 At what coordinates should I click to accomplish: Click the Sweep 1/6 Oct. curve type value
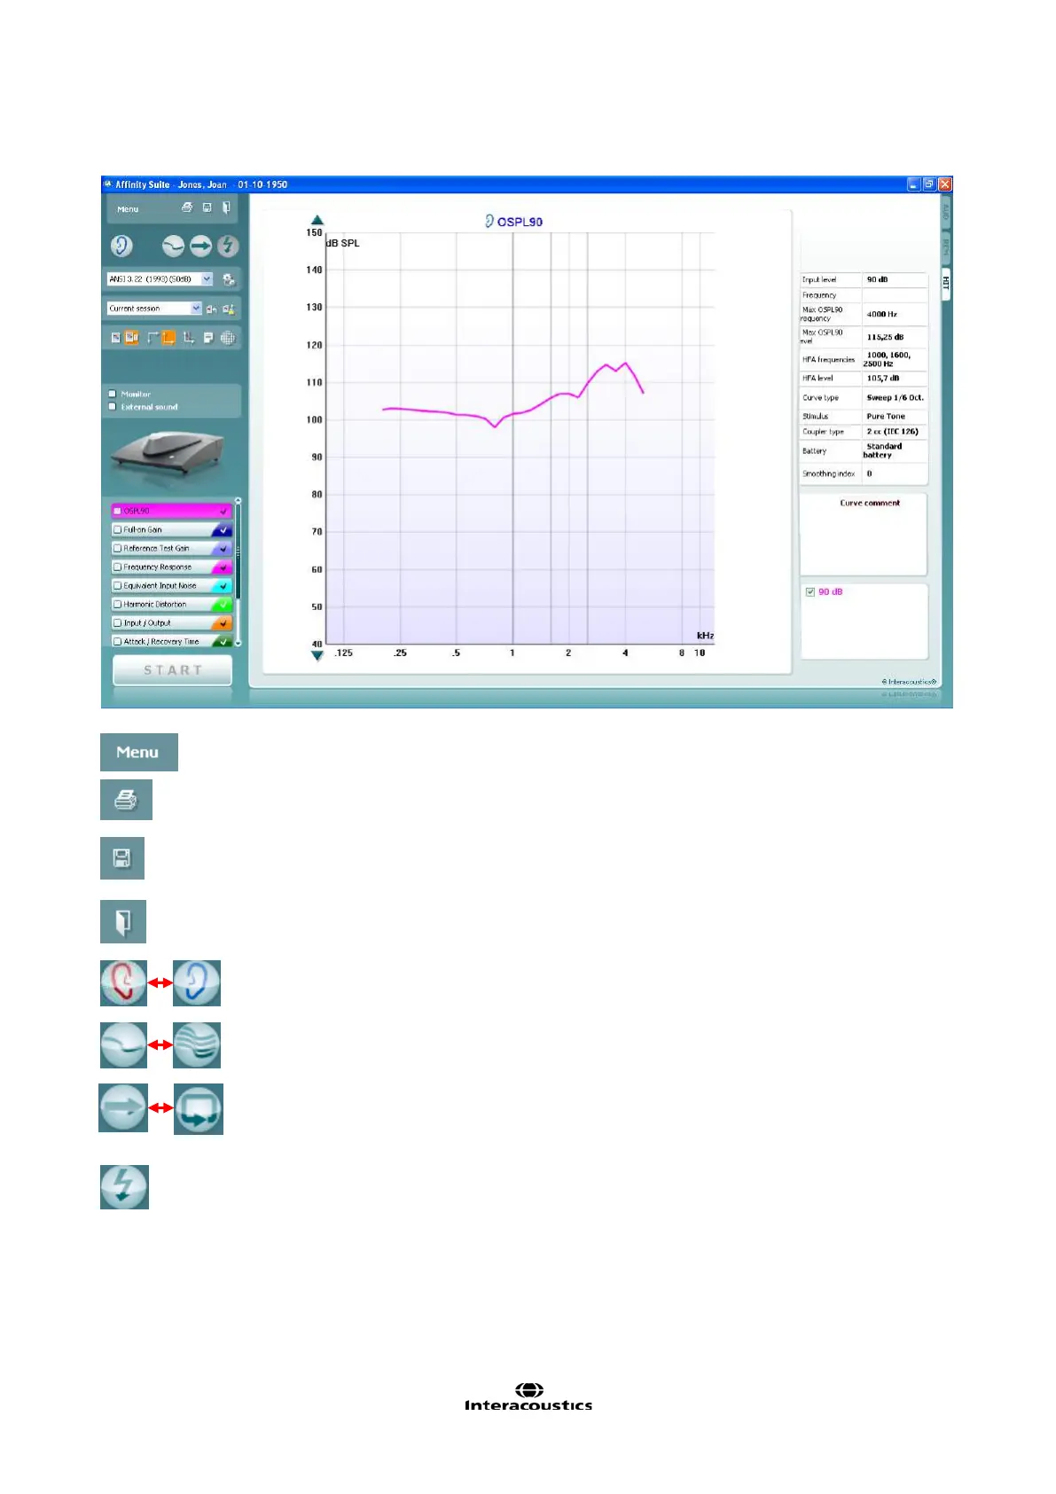[x=895, y=397]
